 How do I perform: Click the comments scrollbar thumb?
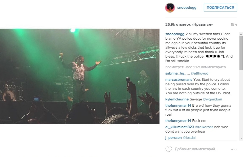pyautogui.click(x=241, y=53)
